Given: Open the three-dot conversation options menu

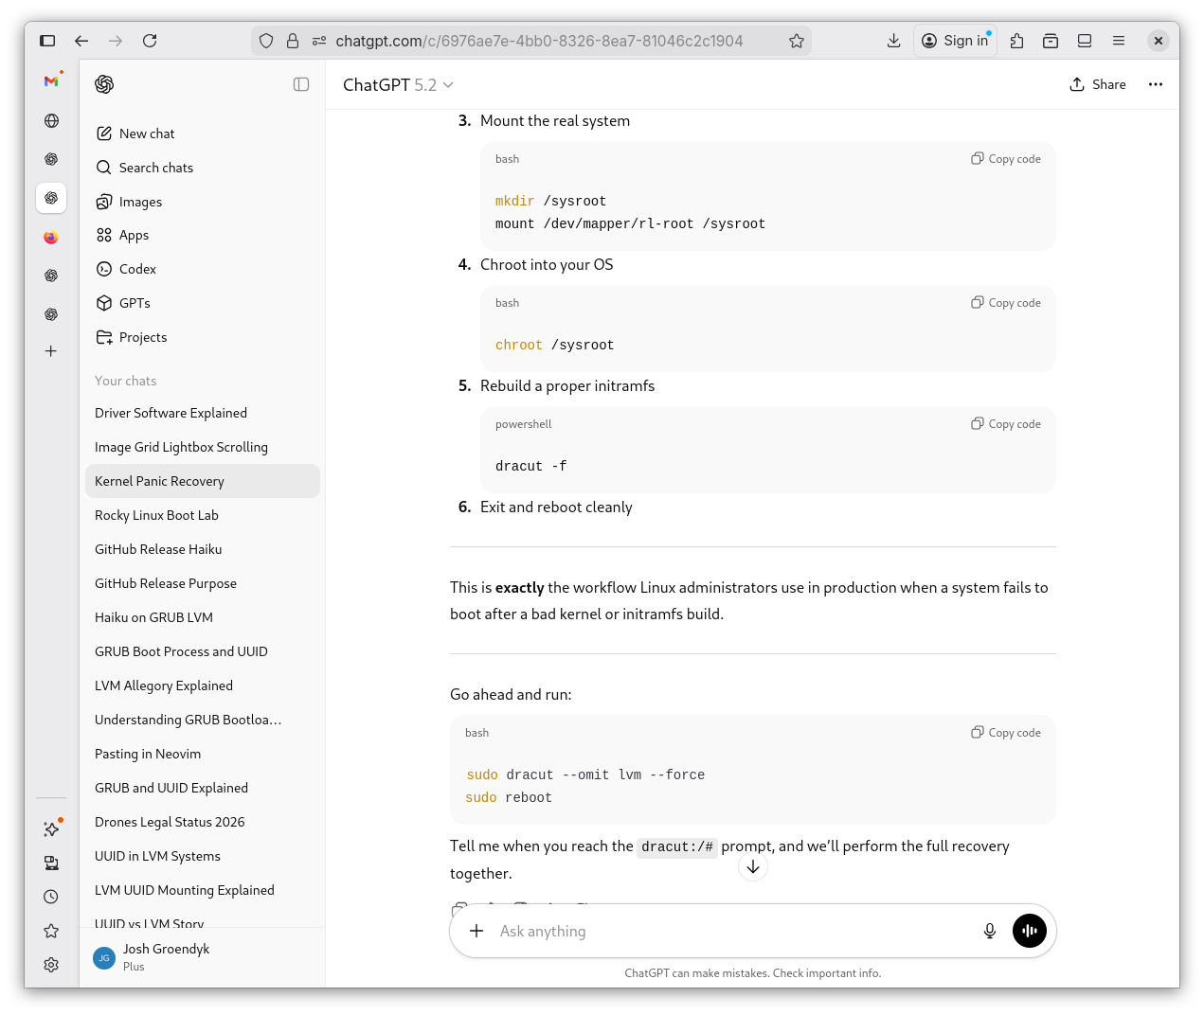Looking at the screenshot, I should coord(1155,84).
